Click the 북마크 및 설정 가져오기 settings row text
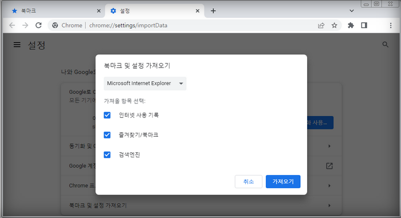Viewport: 401px width, 218px height. (98, 205)
